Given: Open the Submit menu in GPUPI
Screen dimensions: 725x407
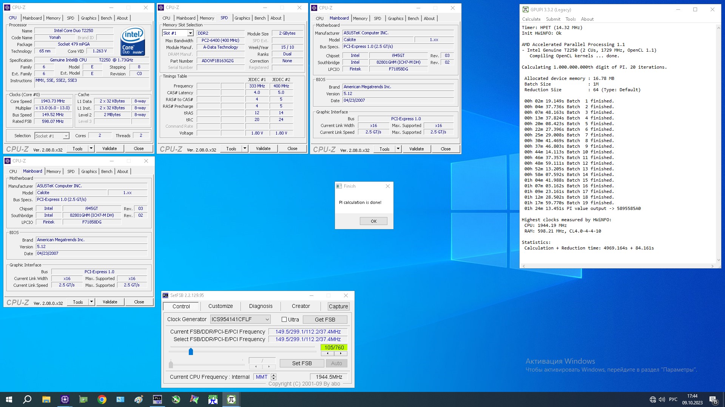Looking at the screenshot, I should tap(553, 19).
